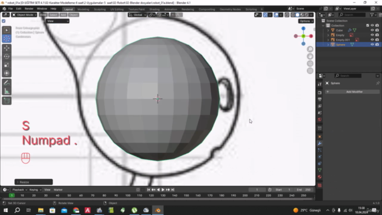The height and width of the screenshot is (215, 382).
Task: Open the Tool properties tab
Action: pos(320,84)
